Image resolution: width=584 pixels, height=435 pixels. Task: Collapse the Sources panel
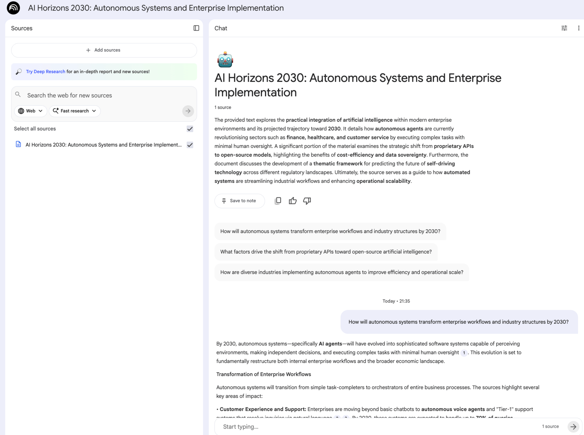[x=196, y=28]
